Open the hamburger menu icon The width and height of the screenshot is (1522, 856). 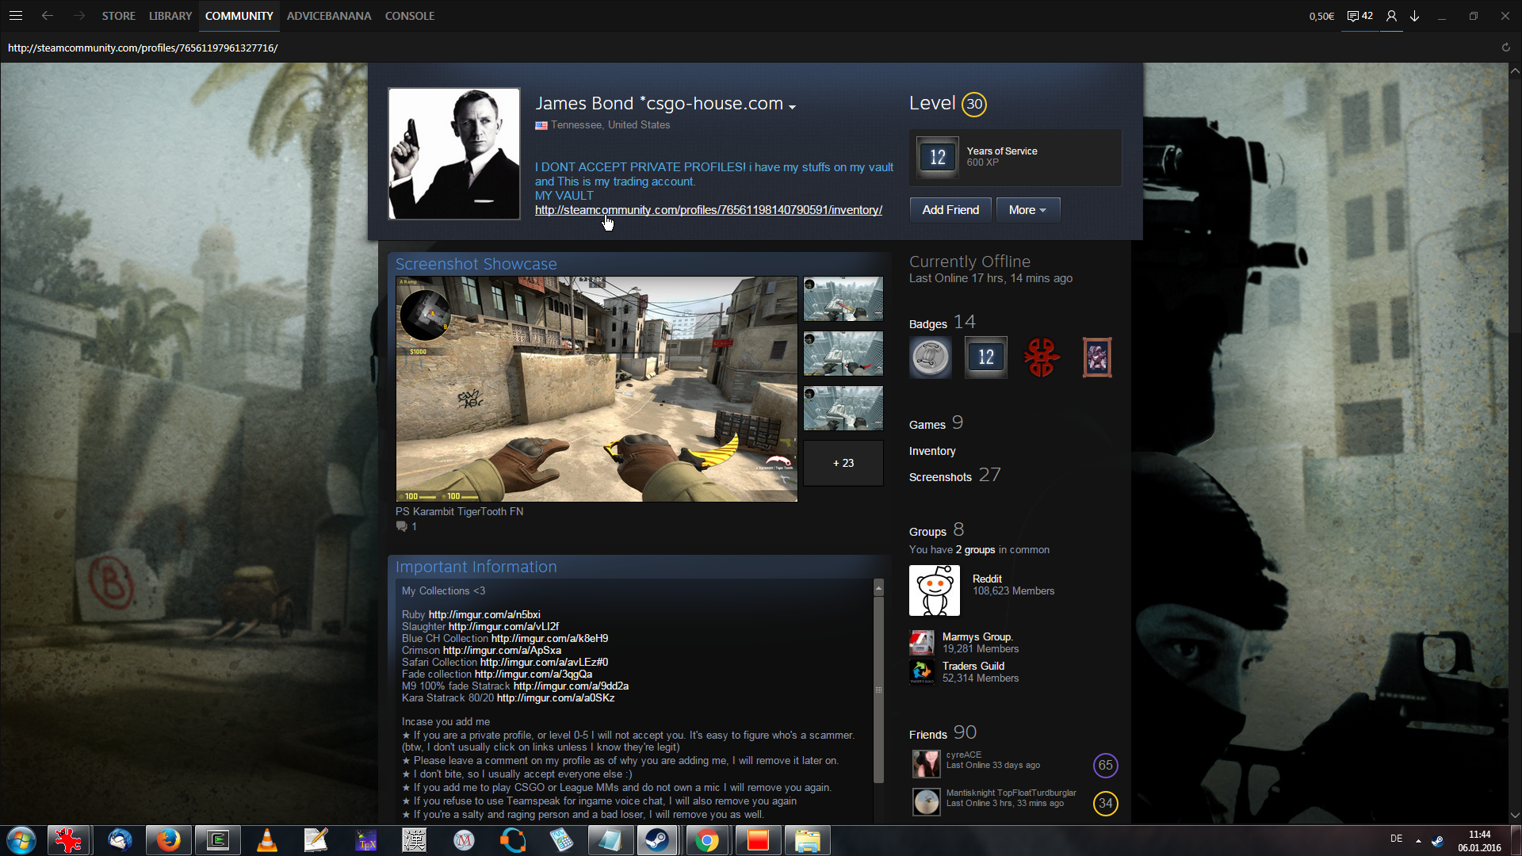(16, 16)
